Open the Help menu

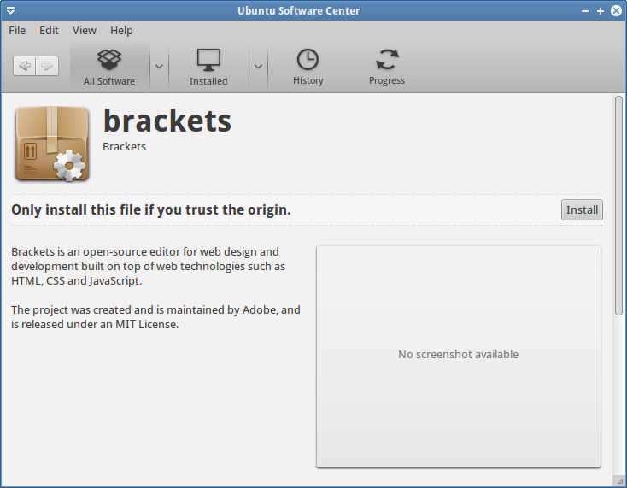[121, 31]
